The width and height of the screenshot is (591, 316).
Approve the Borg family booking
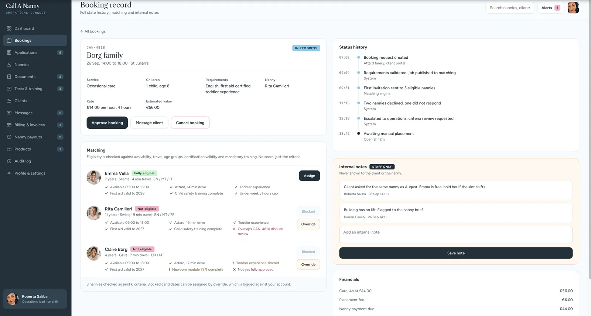click(107, 123)
